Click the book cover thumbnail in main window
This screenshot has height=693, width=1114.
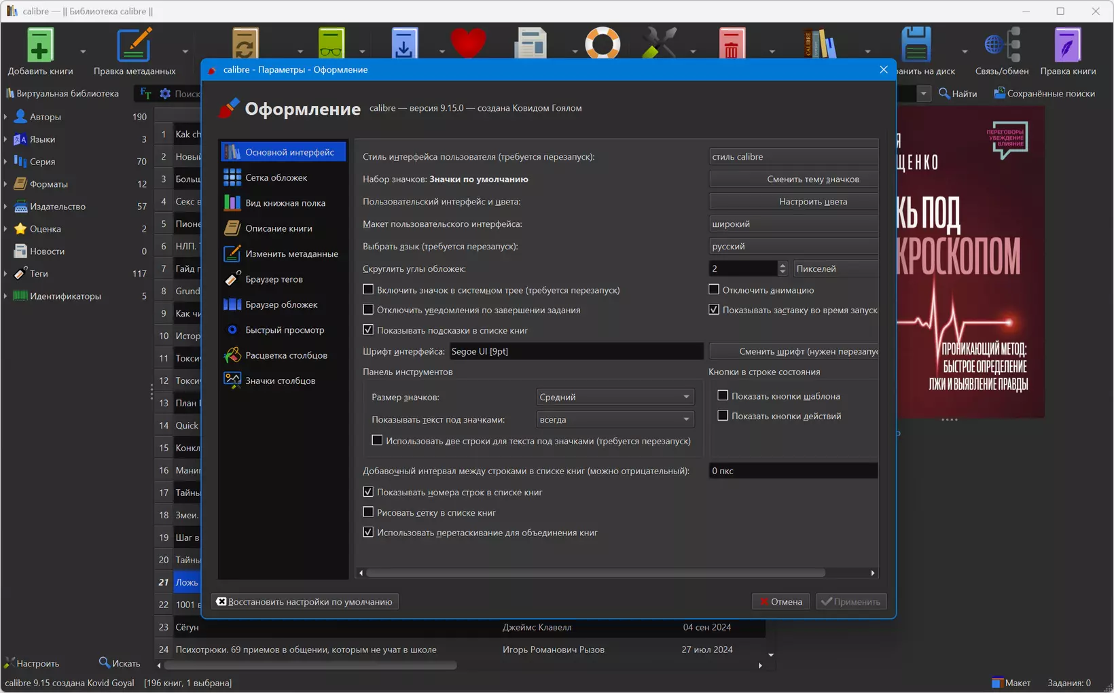coord(971,262)
